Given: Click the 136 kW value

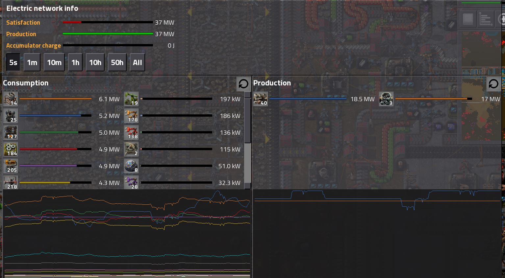Looking at the screenshot, I should tap(230, 132).
